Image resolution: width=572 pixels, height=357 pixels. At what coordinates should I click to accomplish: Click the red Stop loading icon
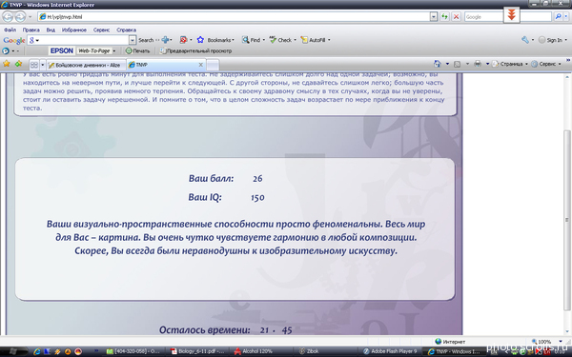[x=456, y=17]
